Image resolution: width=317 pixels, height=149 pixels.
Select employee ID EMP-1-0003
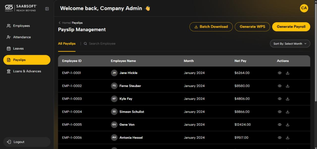(72, 99)
